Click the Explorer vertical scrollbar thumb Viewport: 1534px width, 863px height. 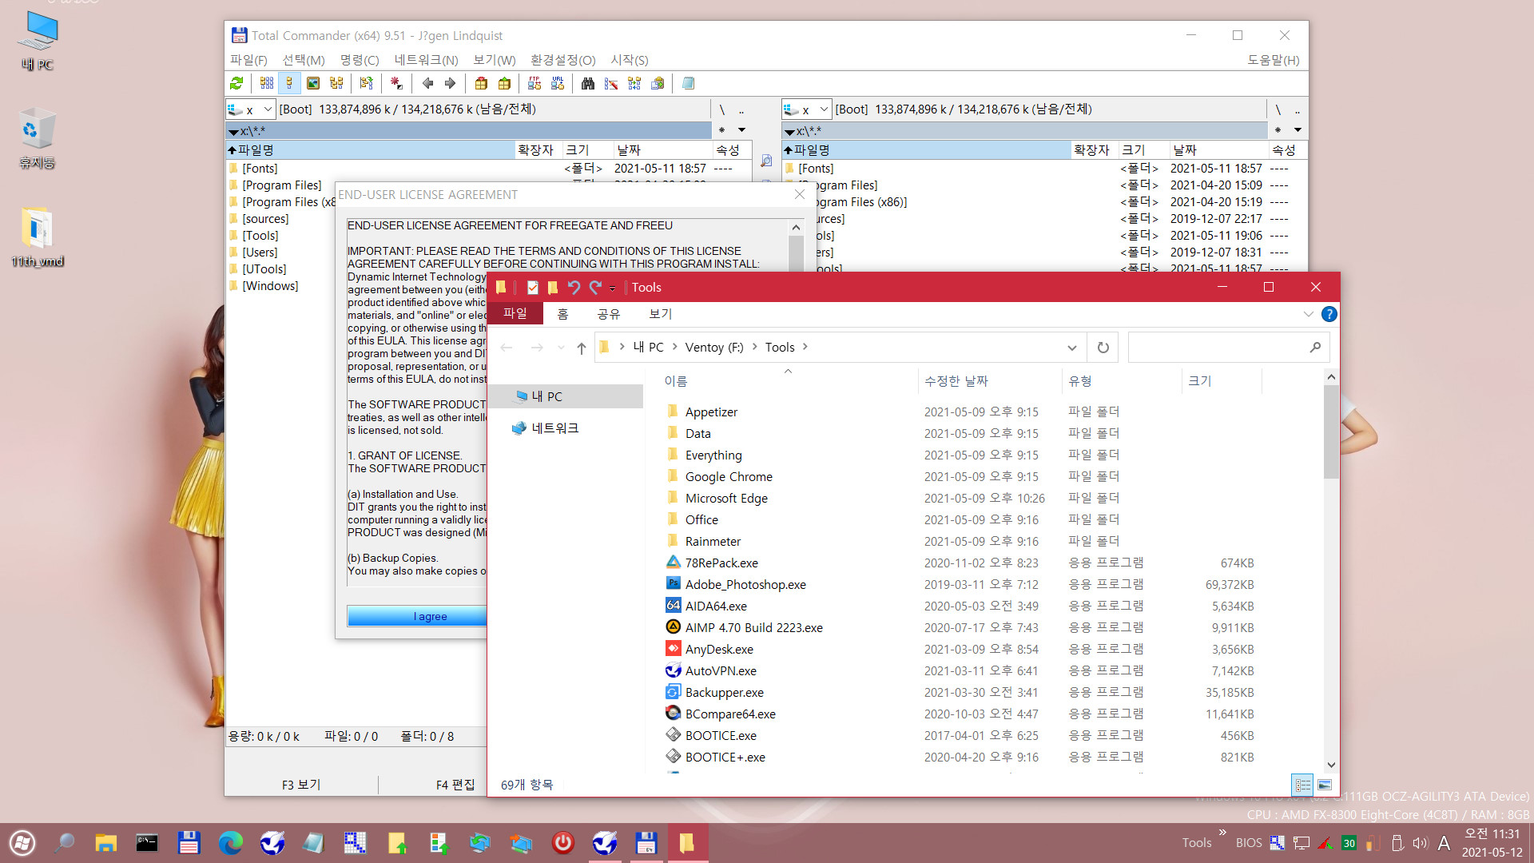click(1331, 431)
